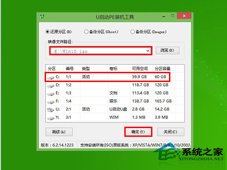The image size is (227, 170).
Task: Click the 高级 (A) advanced button
Action: (59, 132)
